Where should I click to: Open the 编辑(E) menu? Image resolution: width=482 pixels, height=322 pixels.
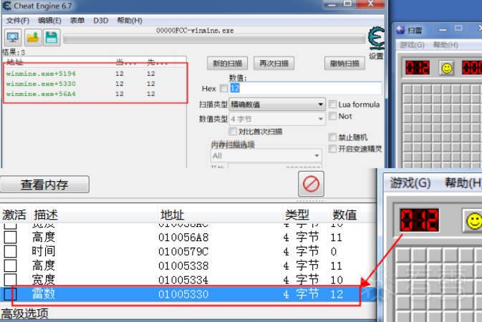click(49, 21)
